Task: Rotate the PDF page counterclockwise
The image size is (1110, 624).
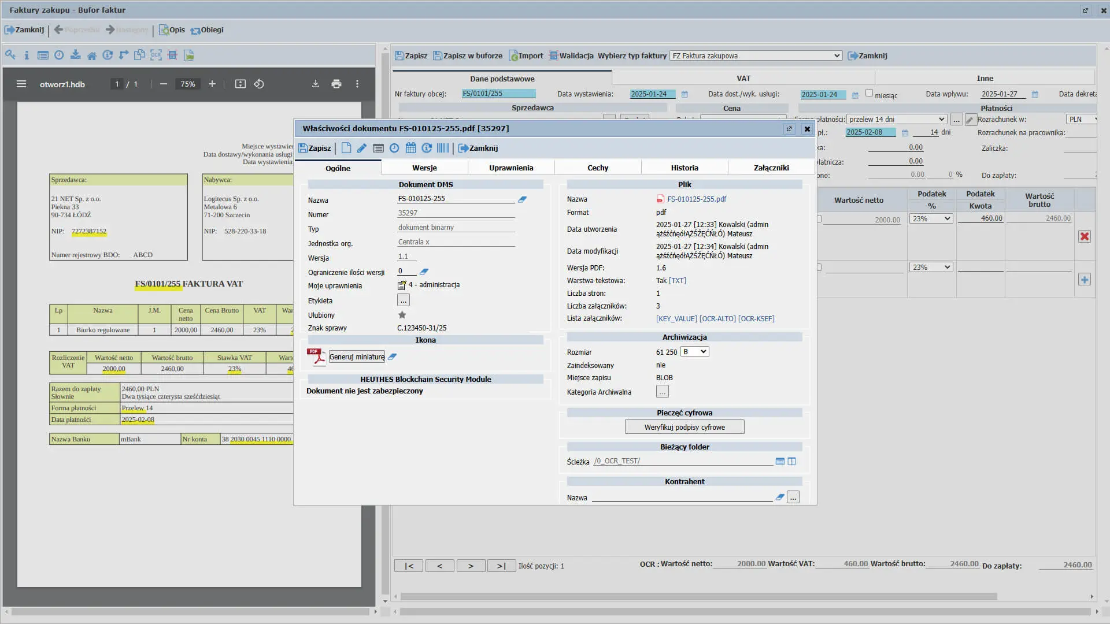Action: 259,84
